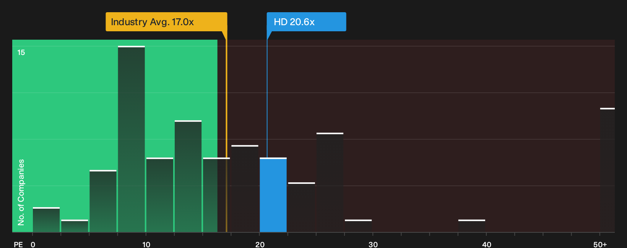Click the bar at PE 12.5 to 15
This screenshot has height=248, width=627.
[188, 176]
